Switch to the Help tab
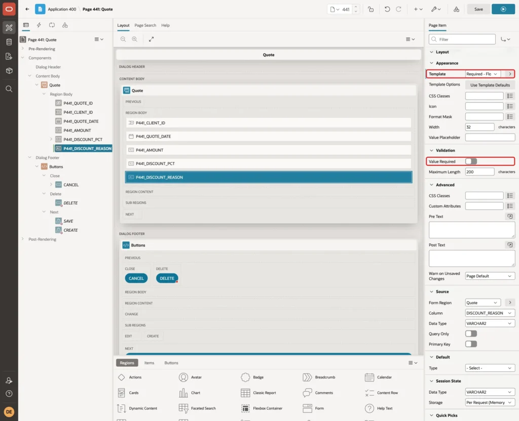The width and height of the screenshot is (519, 421). [x=166, y=25]
